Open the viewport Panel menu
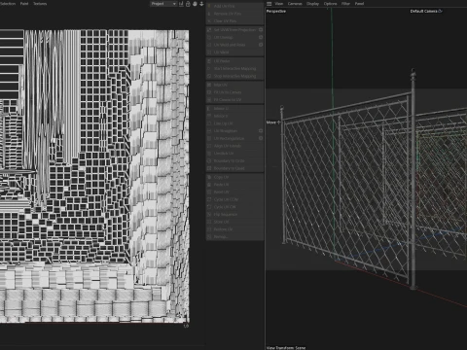 359,4
